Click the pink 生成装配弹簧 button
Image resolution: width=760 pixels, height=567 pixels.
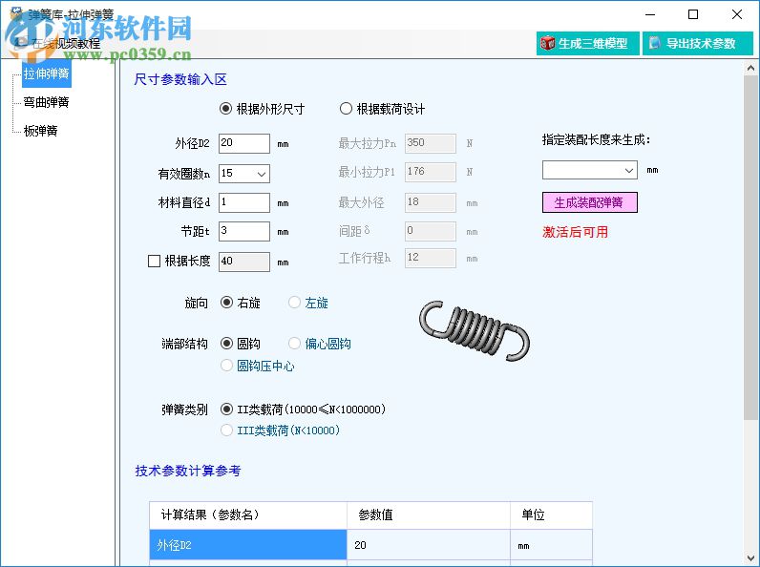[589, 202]
